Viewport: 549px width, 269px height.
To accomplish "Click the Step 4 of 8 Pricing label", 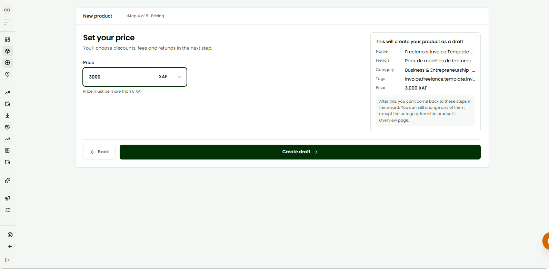I will pos(146,16).
